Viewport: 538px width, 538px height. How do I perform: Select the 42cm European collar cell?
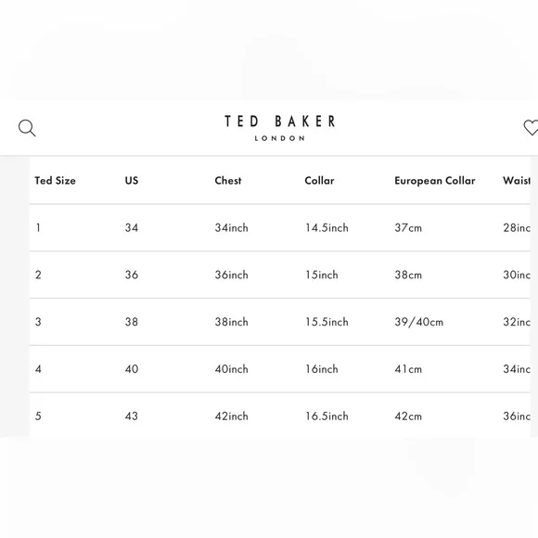click(408, 416)
